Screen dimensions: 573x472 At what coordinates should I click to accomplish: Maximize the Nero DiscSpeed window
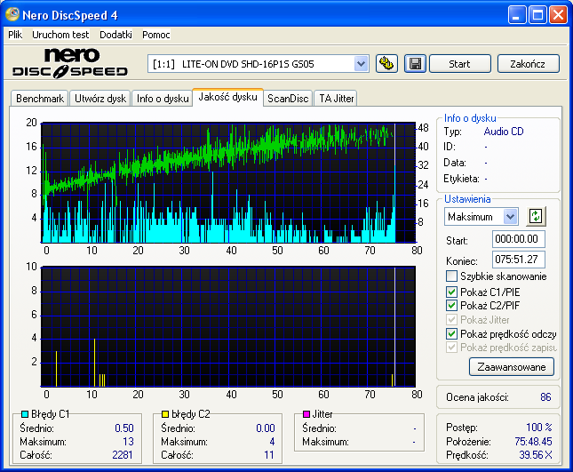point(537,15)
